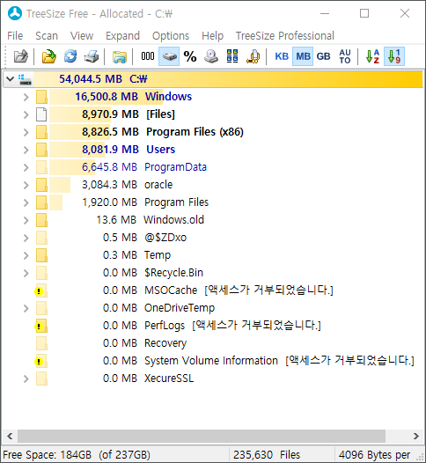Image resolution: width=426 pixels, height=463 pixels.
Task: Open the Help menu
Action: pyautogui.click(x=212, y=36)
